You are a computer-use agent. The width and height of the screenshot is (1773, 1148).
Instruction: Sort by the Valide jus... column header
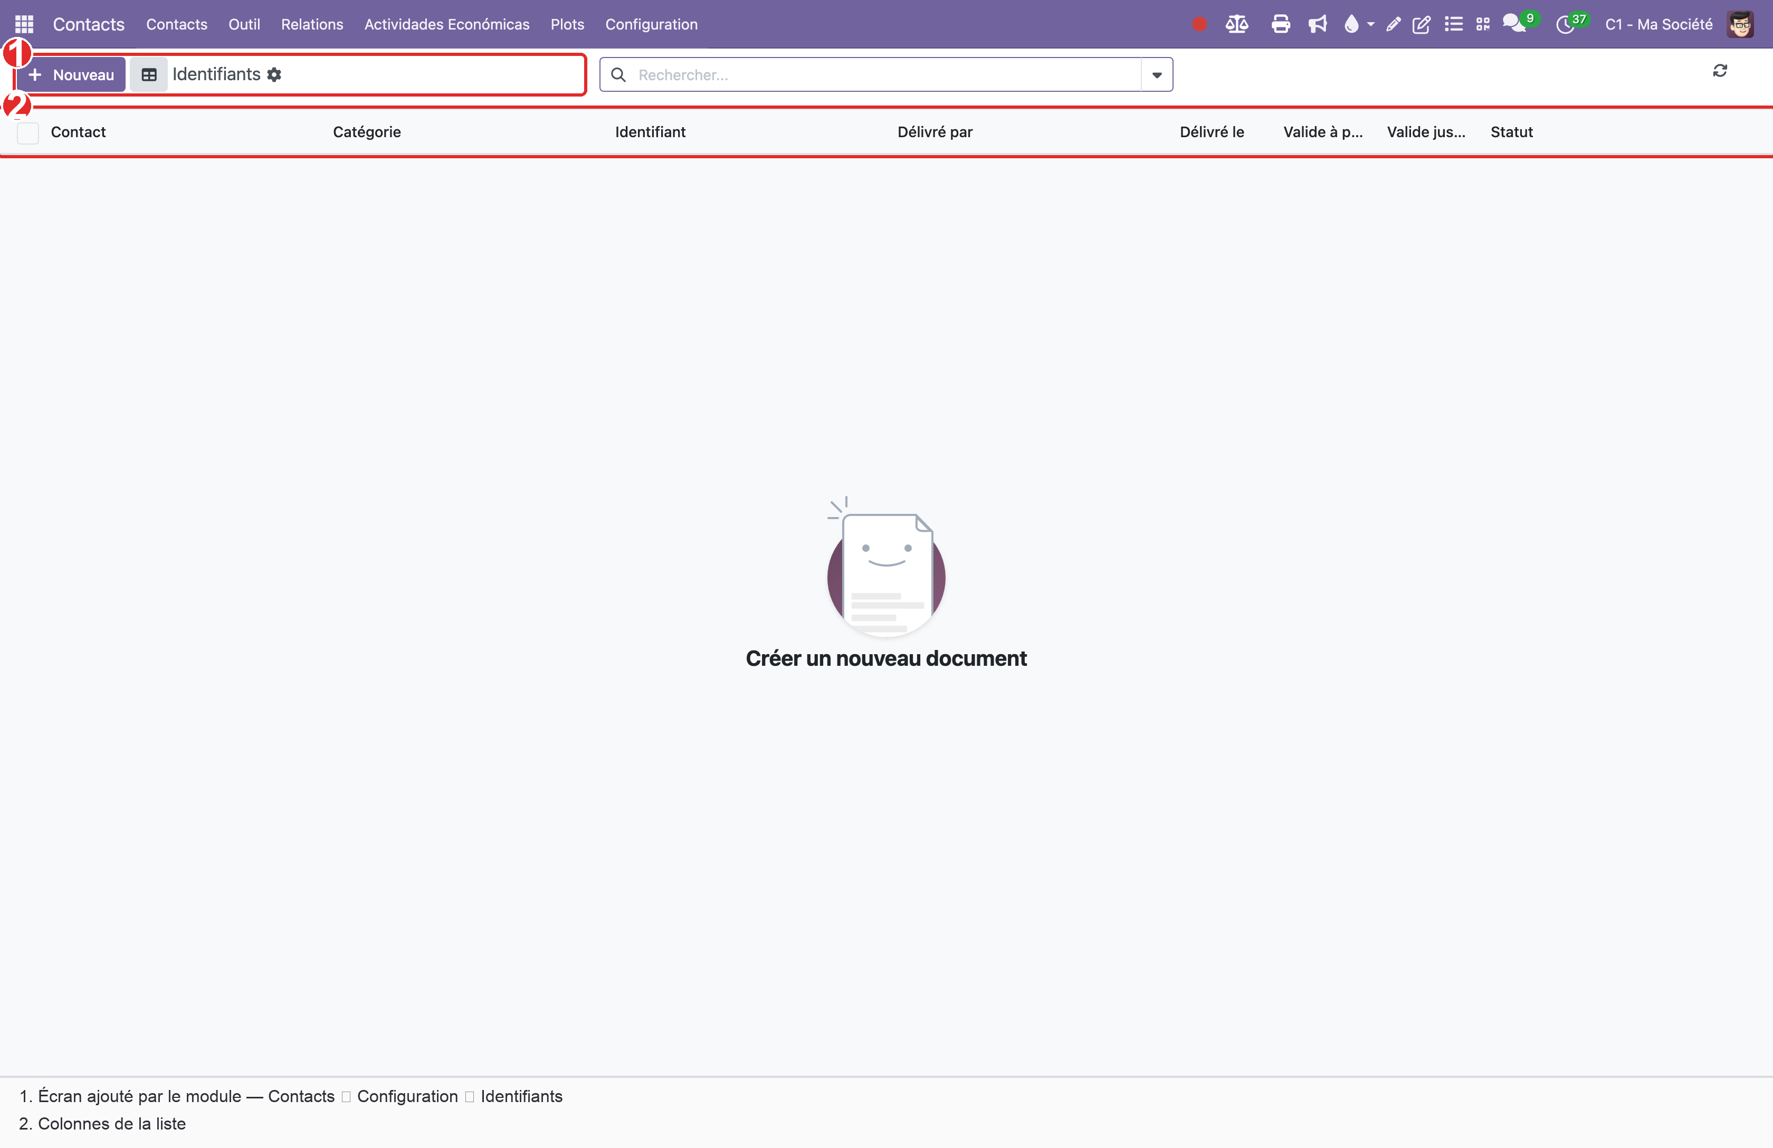click(1426, 132)
